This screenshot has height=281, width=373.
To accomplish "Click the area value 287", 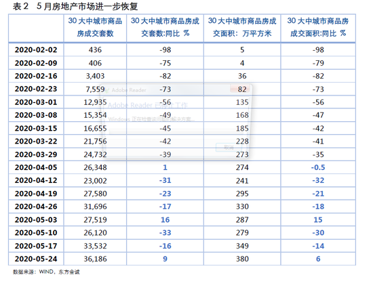I will [x=242, y=219].
